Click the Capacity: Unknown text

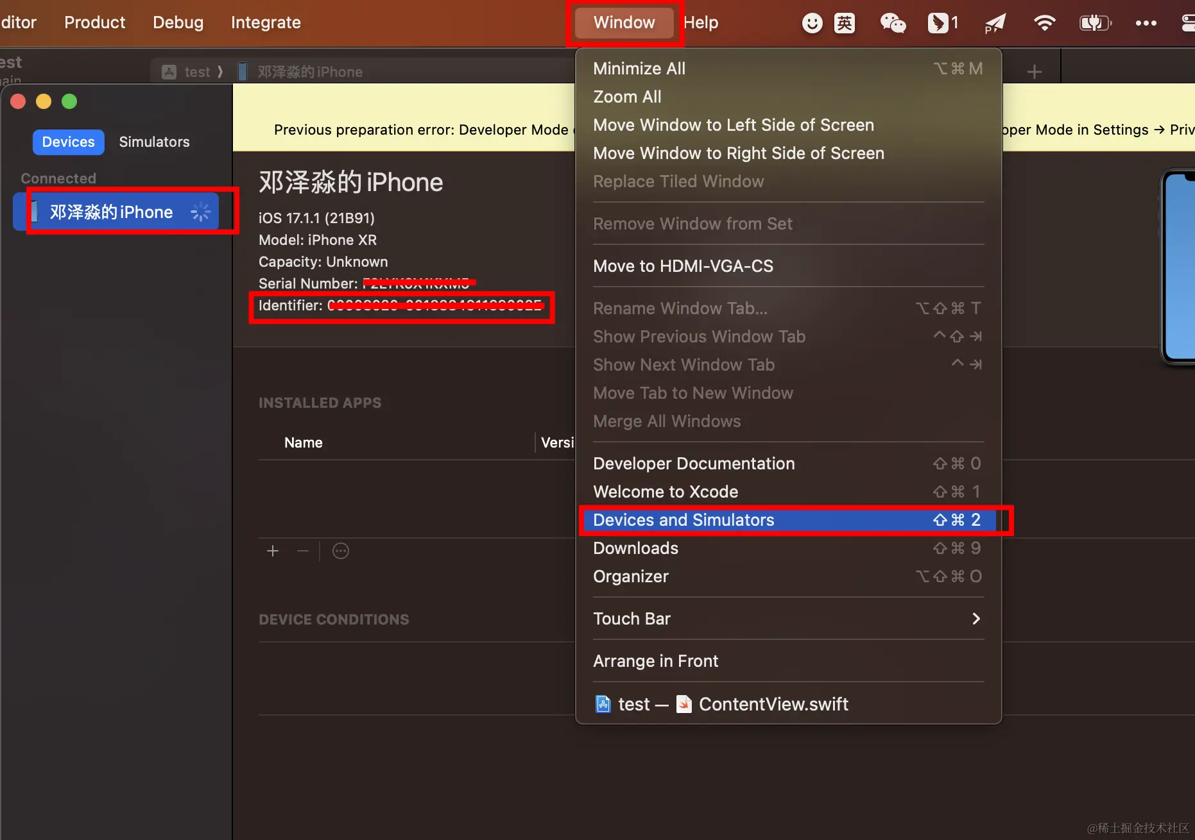tap(323, 262)
